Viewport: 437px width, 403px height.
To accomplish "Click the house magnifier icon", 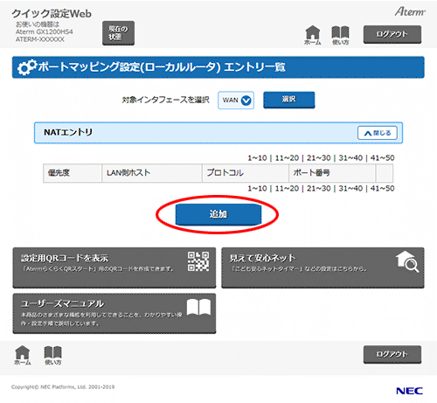I will point(407,261).
